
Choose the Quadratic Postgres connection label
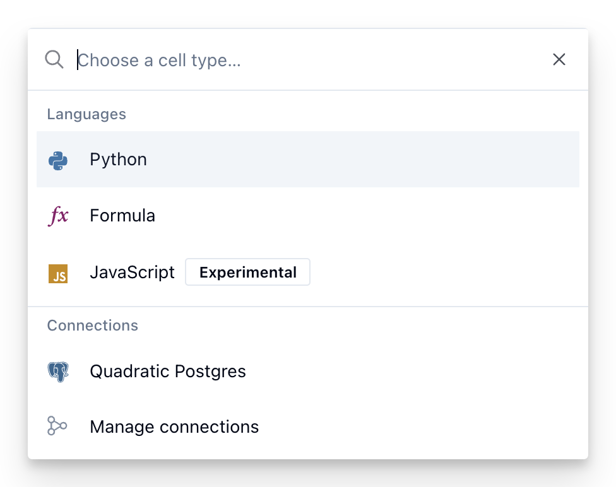(x=168, y=372)
